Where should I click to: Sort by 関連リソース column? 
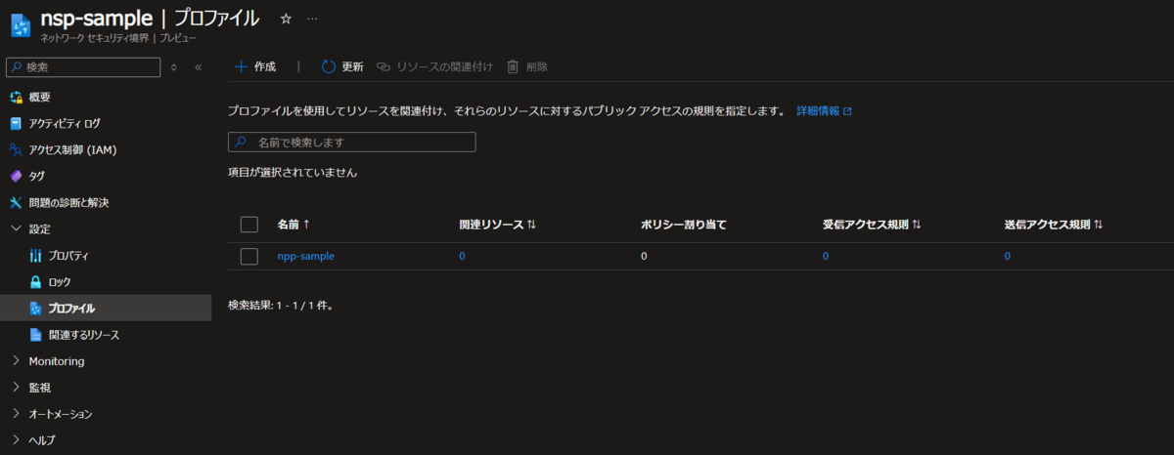(497, 225)
